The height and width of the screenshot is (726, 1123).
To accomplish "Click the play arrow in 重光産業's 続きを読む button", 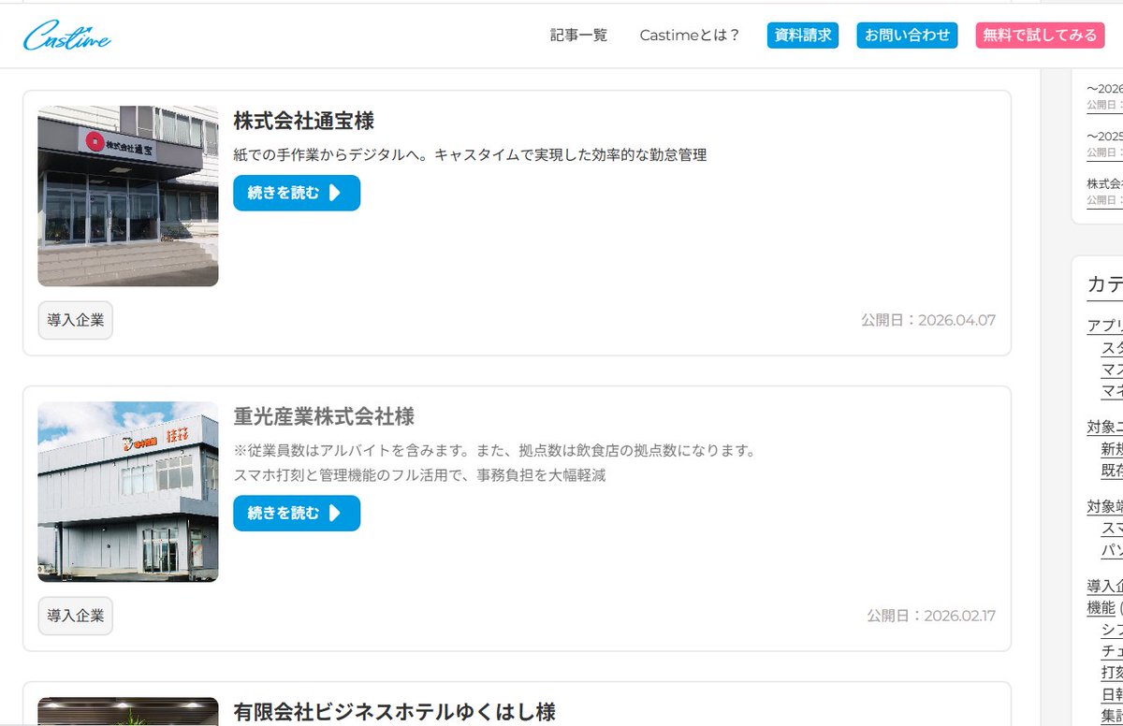I will pos(335,513).
